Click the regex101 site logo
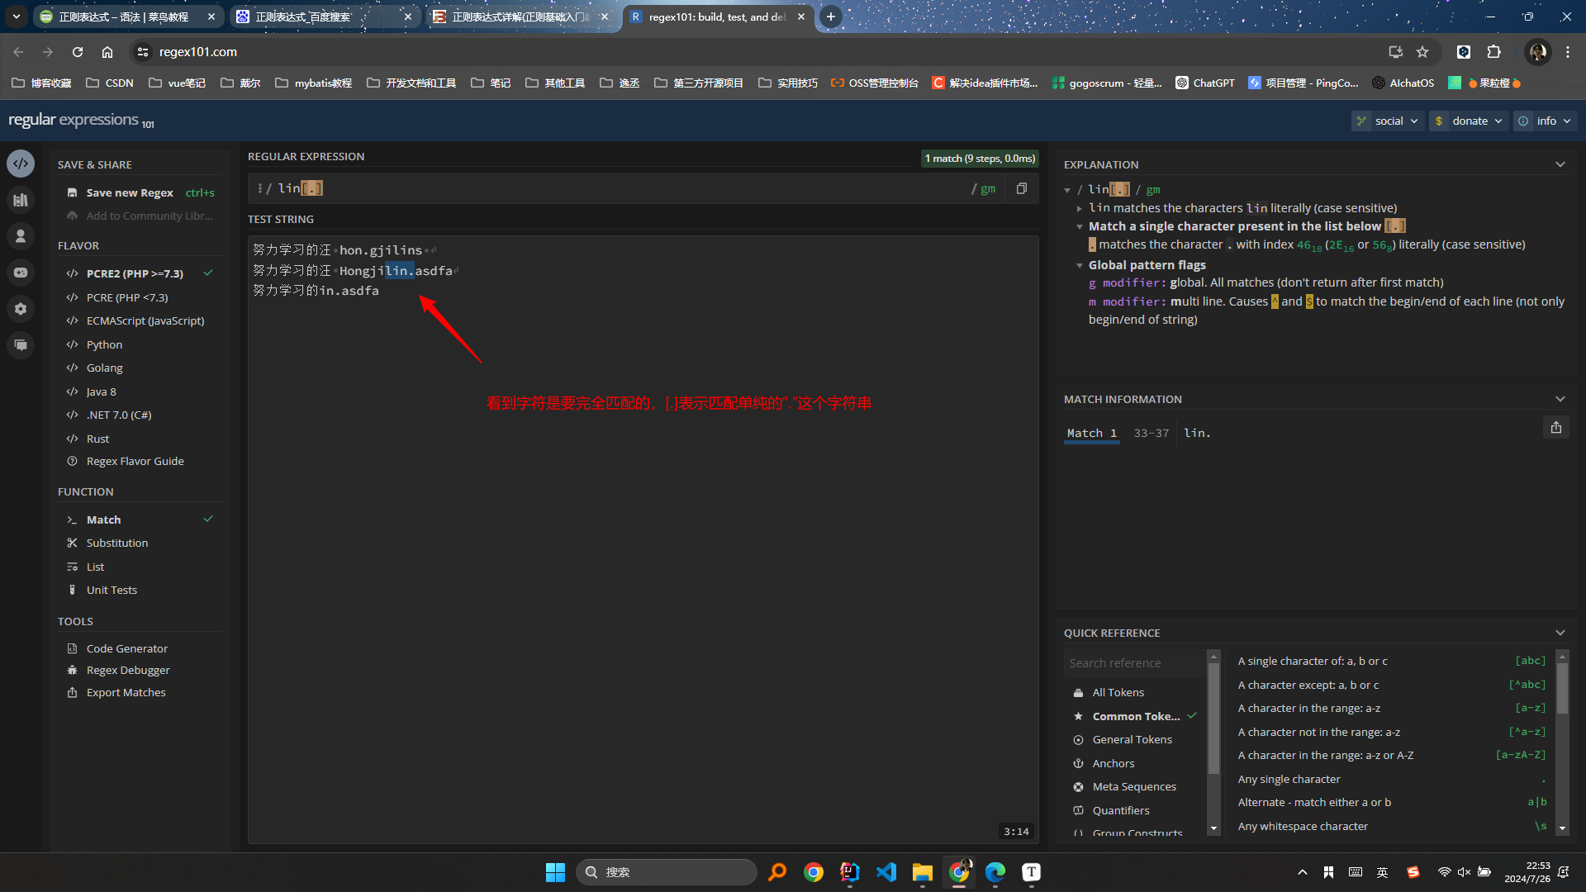Viewport: 1586px width, 892px height. tap(81, 121)
